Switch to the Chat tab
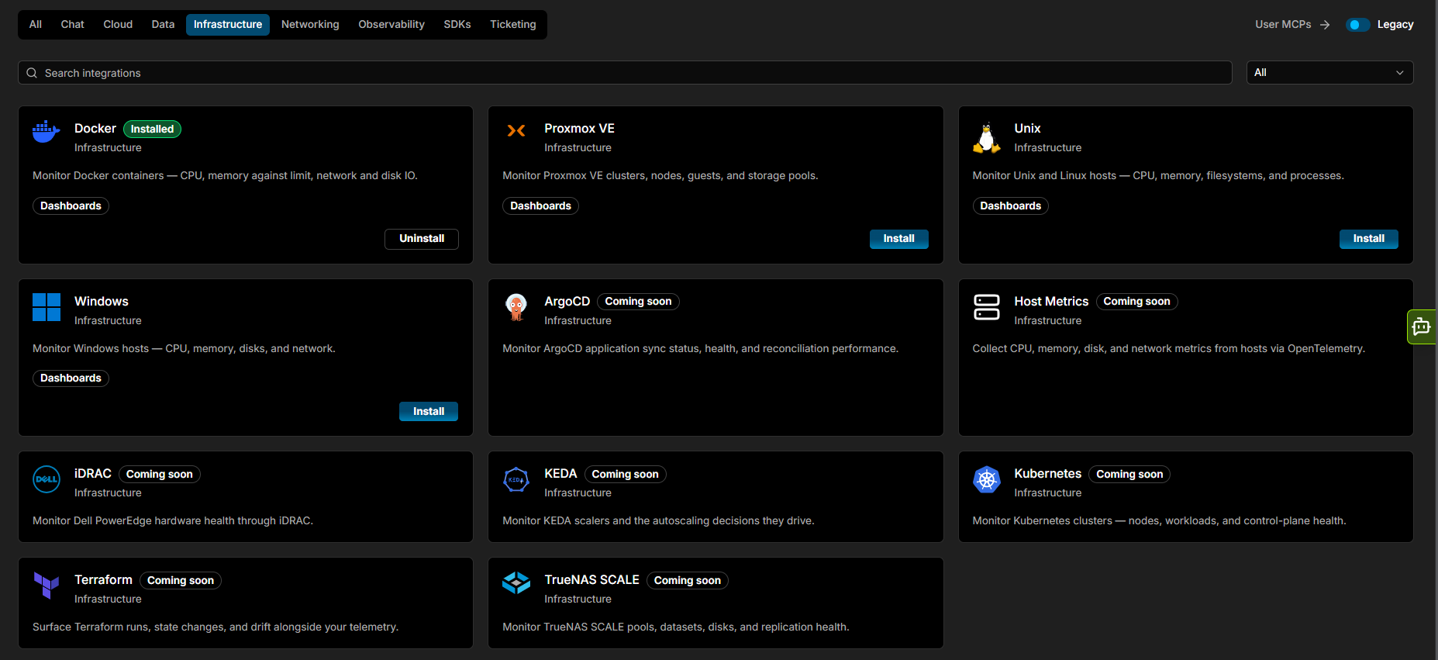This screenshot has width=1438, height=660. tap(73, 25)
